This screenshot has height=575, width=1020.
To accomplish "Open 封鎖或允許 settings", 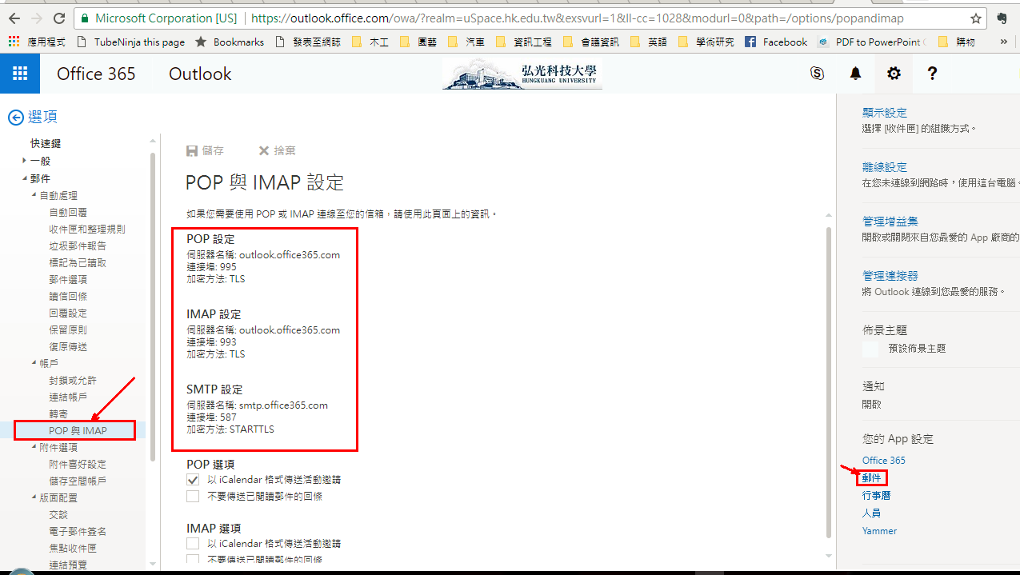I will (x=73, y=380).
